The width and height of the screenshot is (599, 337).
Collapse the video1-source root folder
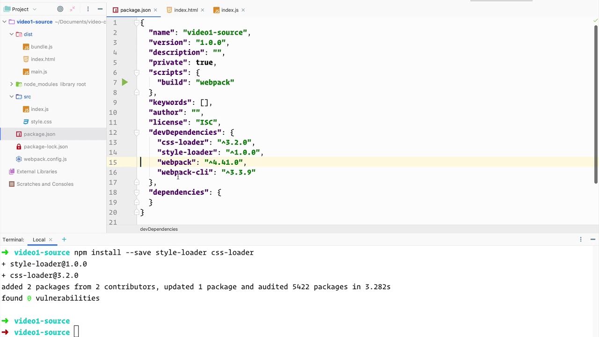pos(5,22)
